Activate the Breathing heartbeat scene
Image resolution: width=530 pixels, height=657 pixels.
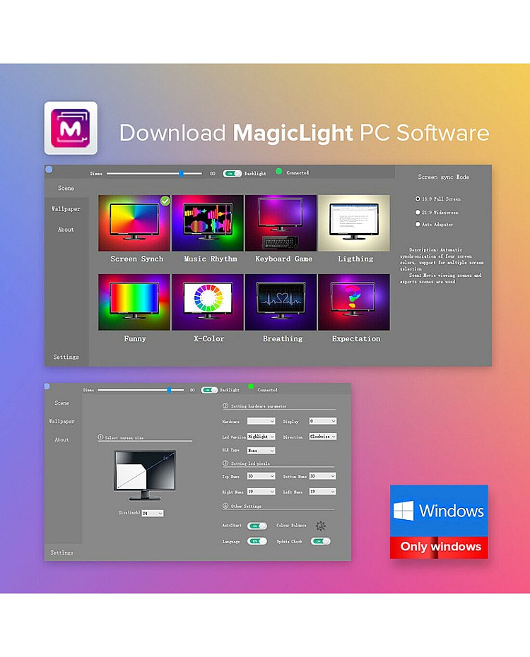(281, 302)
